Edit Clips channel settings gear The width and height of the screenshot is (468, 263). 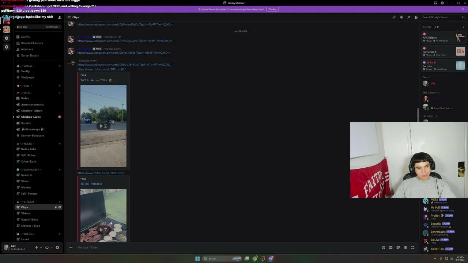tap(60, 207)
